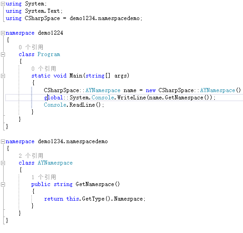This screenshot has width=243, height=233.
Task: Click the 'void' keyword
Action: pyautogui.click(x=60, y=76)
